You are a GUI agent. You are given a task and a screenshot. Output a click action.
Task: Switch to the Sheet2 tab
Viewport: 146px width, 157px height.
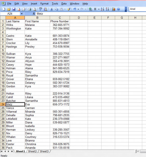pyautogui.click(x=32, y=151)
